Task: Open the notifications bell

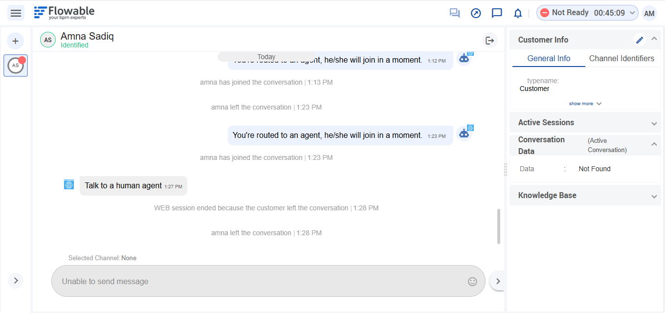Action: click(518, 13)
